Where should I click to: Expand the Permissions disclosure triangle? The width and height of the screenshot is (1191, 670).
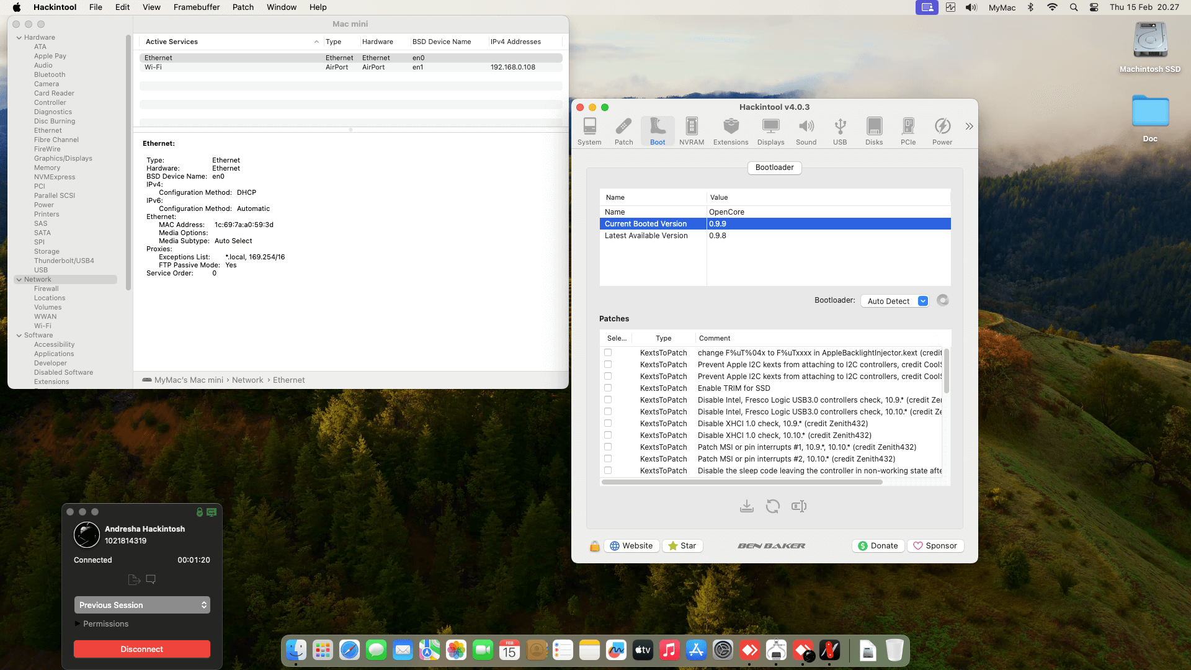tap(78, 623)
